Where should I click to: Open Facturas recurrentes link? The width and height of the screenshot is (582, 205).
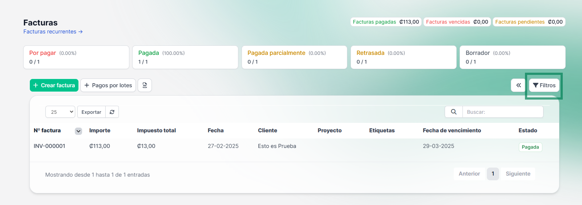53,32
